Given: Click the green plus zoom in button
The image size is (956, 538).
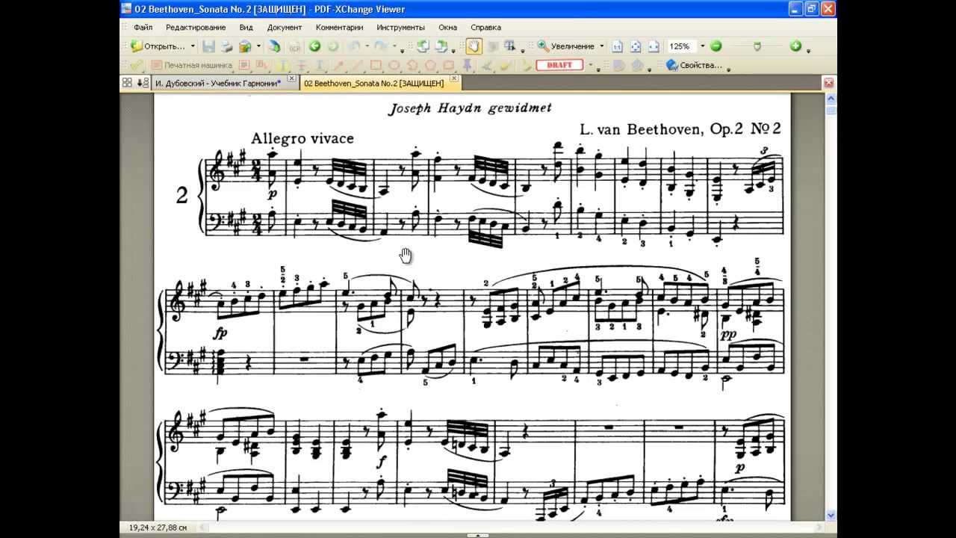Looking at the screenshot, I should tap(795, 46).
